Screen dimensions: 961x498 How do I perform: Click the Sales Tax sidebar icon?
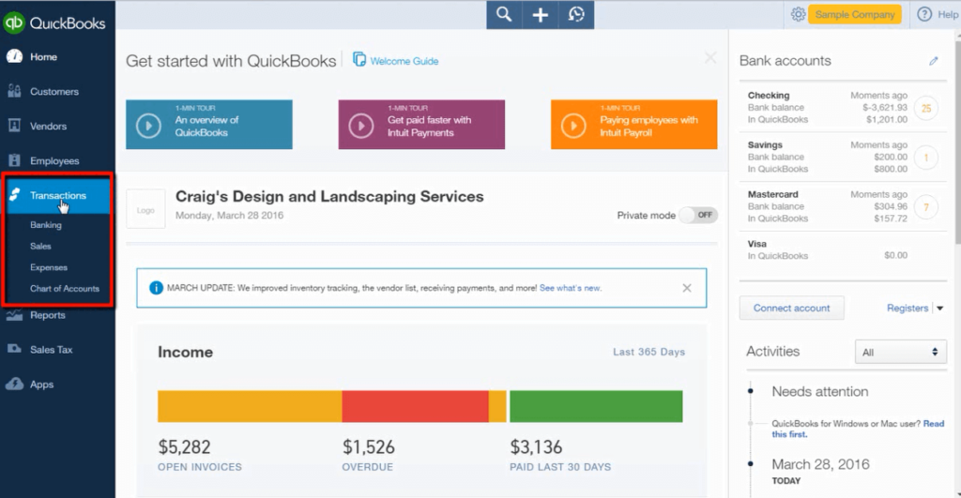point(15,349)
